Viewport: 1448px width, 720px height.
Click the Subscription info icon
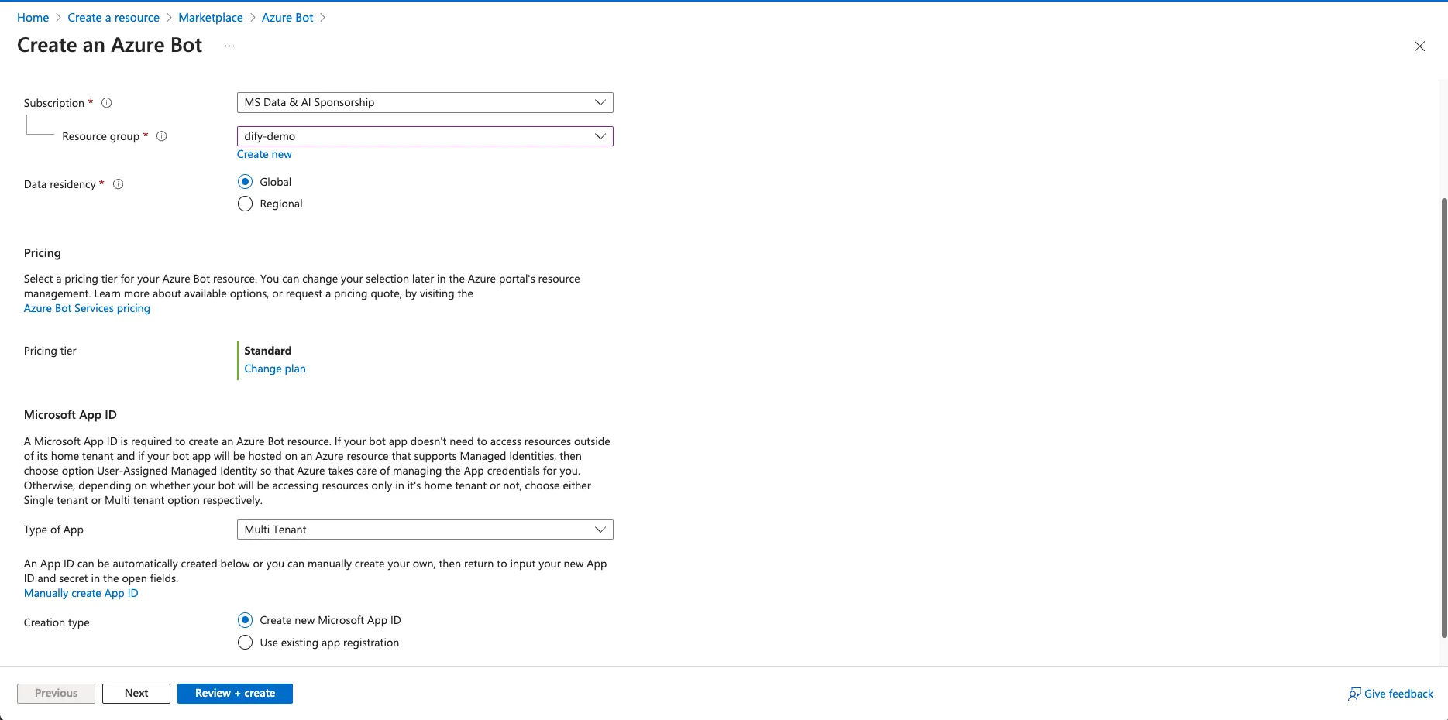click(x=107, y=103)
